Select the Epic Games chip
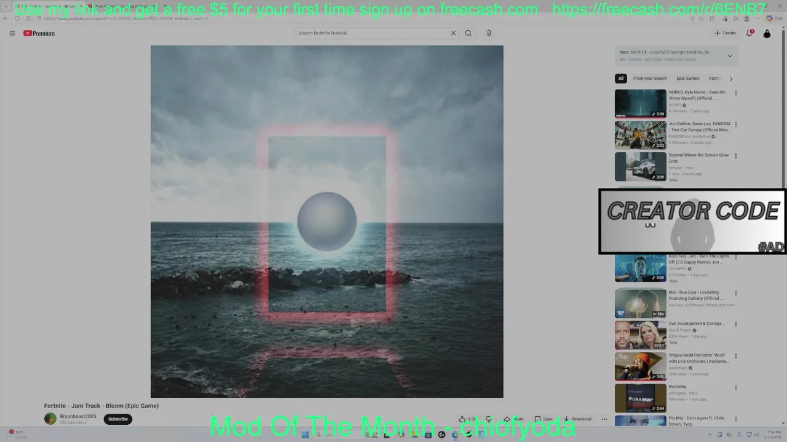This screenshot has height=442, width=787. coord(688,79)
